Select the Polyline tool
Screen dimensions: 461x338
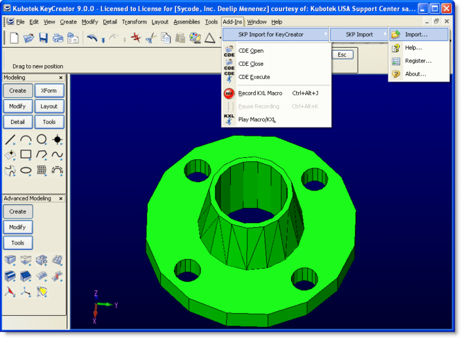click(x=42, y=154)
